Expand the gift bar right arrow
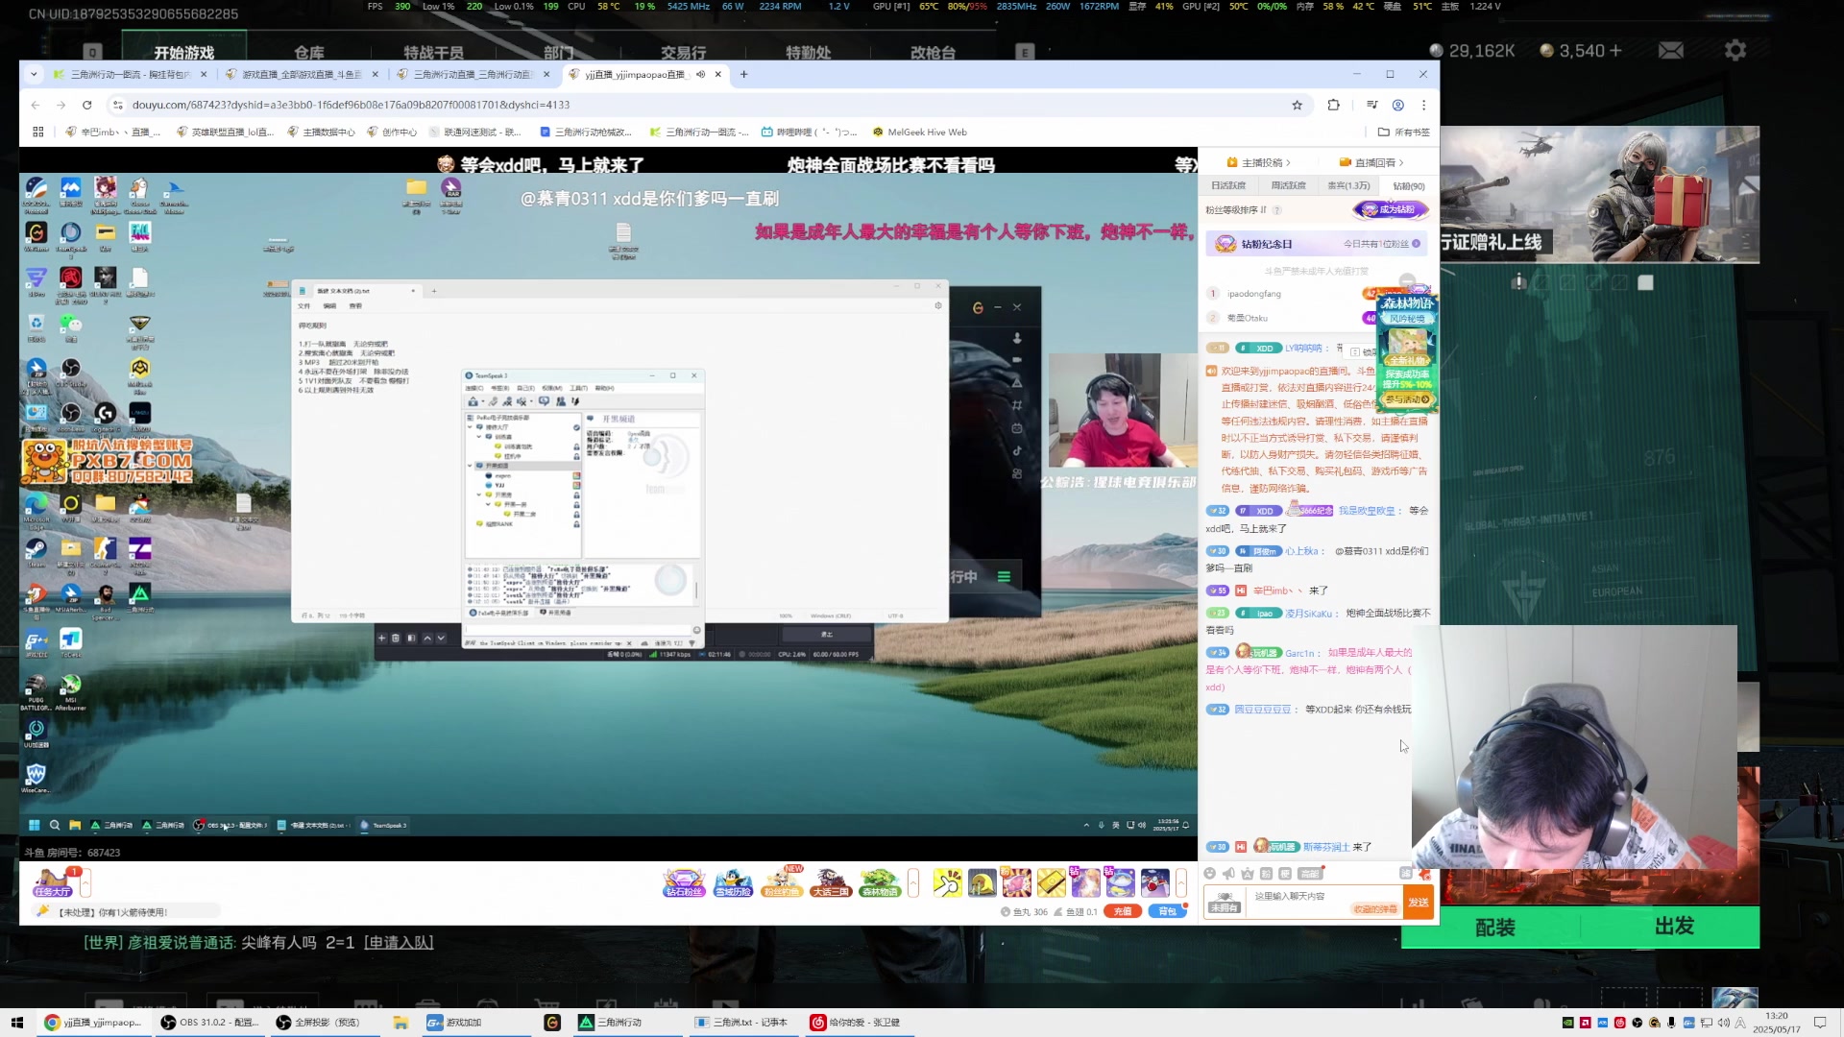1844x1037 pixels. 1181,881
